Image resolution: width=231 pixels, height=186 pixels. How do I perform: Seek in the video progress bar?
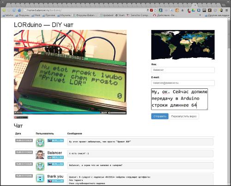pyautogui.click(x=61, y=113)
